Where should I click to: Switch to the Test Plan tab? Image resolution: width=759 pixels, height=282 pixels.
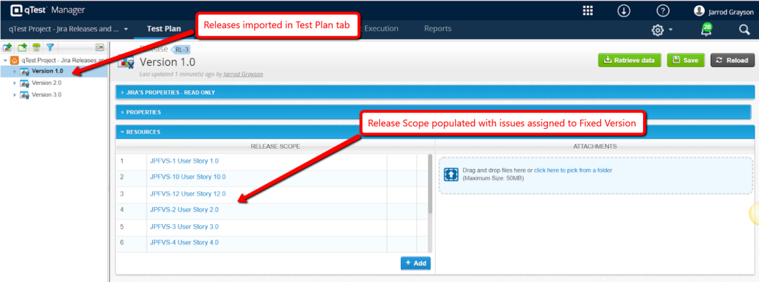point(163,29)
